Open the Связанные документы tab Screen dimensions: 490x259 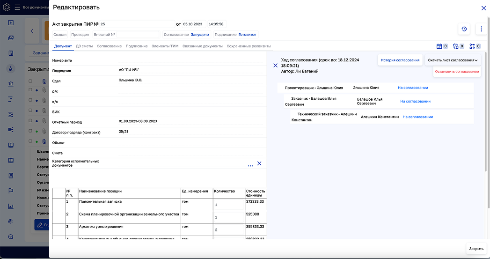pyautogui.click(x=202, y=46)
